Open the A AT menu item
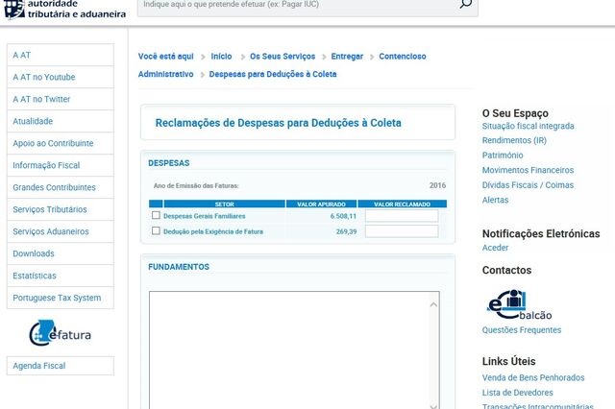The image size is (615, 409). (61, 56)
